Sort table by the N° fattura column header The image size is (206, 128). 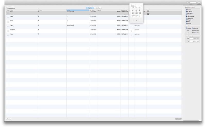point(52,10)
